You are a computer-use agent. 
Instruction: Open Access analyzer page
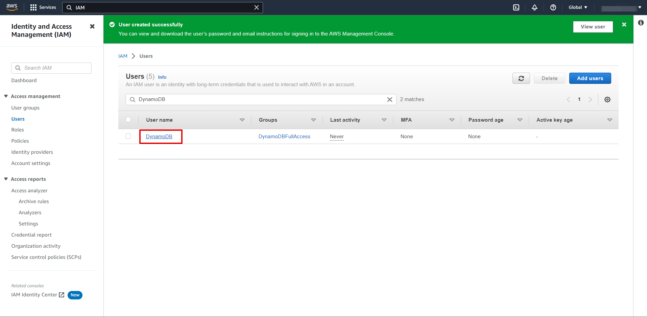coord(29,191)
